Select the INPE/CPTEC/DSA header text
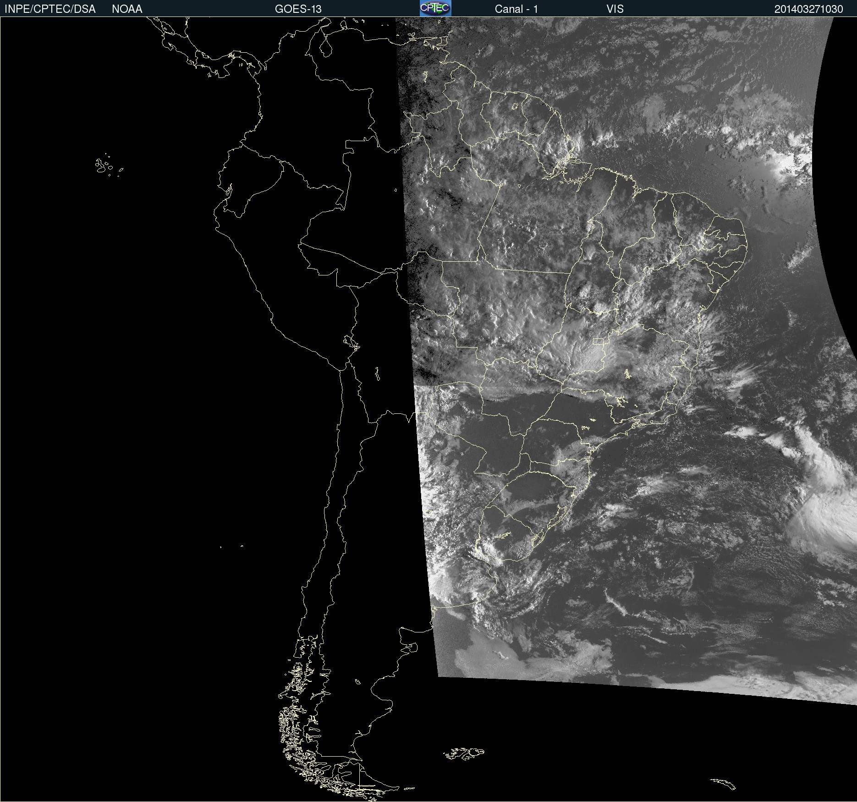The height and width of the screenshot is (802, 857). [x=50, y=9]
